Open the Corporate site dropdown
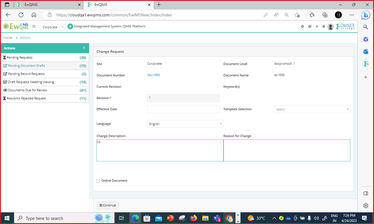374x224 pixels. (53, 27)
